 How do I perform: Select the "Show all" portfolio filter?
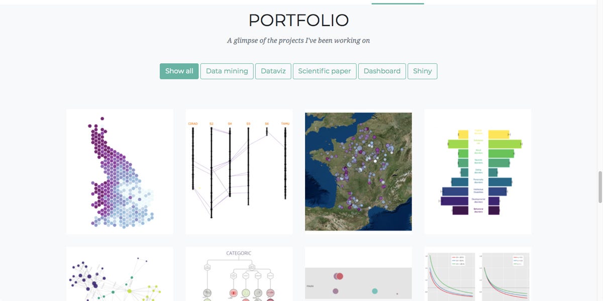(x=179, y=71)
